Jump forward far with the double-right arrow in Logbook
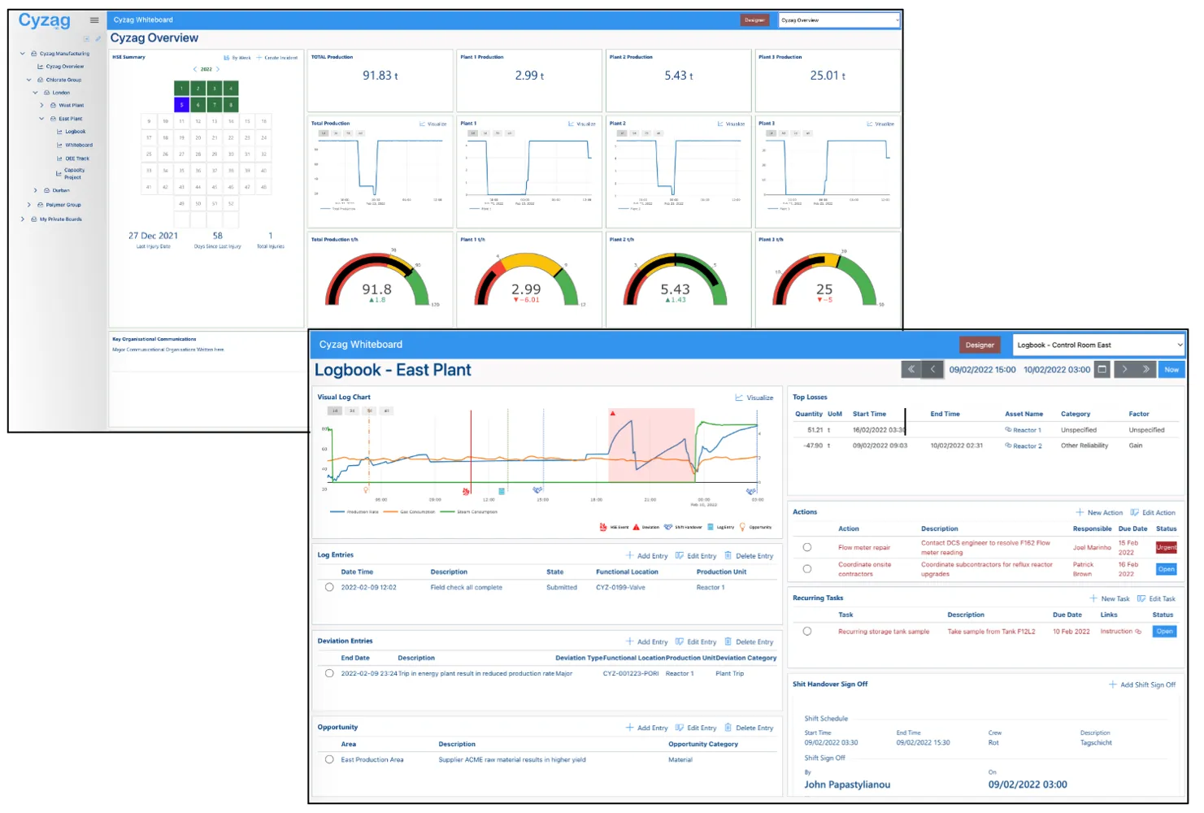 pos(1146,369)
